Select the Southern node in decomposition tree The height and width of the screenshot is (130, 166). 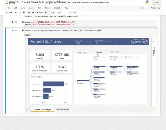point(99,68)
